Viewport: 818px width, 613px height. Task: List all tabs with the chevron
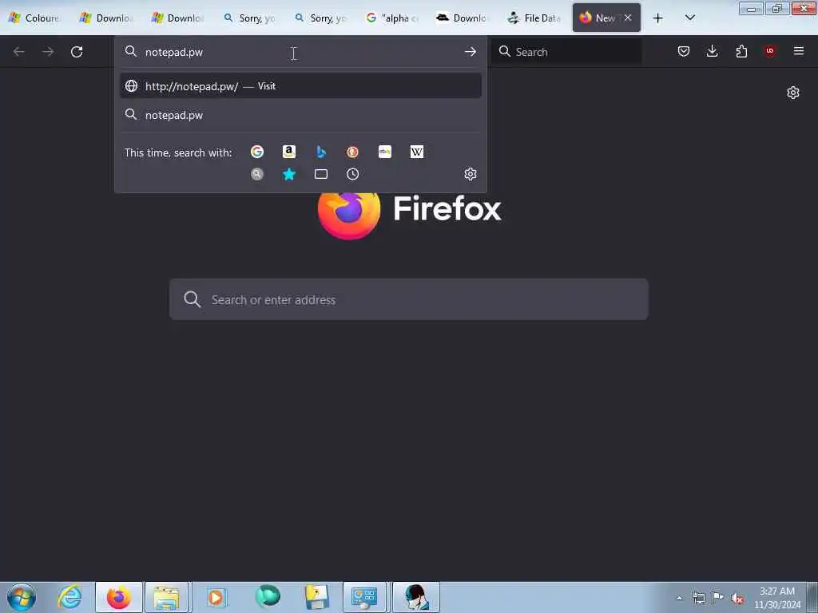tap(689, 18)
